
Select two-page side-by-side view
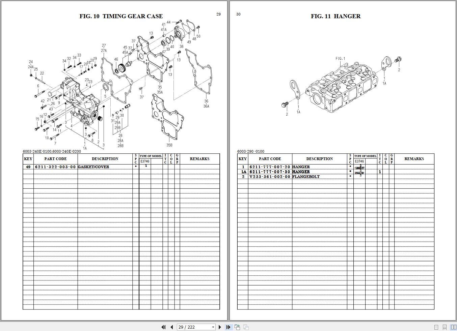pos(454,327)
